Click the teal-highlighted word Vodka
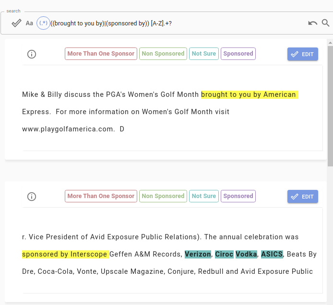 click(246, 254)
